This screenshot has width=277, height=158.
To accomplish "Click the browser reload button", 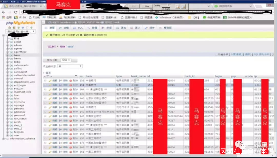I will pos(16,12).
